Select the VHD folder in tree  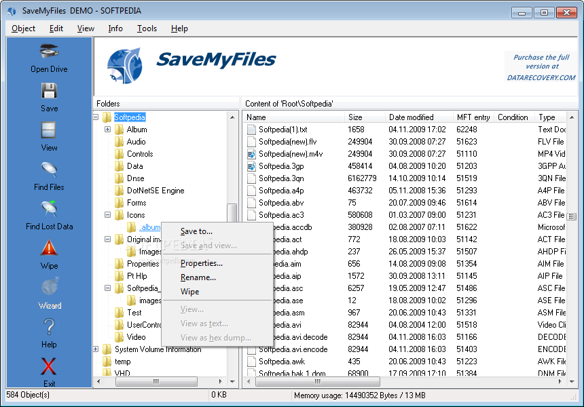point(122,373)
